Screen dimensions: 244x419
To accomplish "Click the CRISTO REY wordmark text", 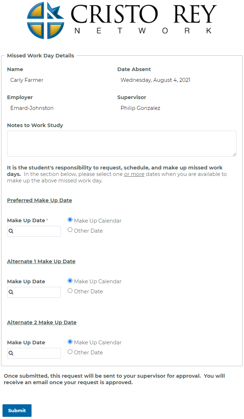I will tap(143, 14).
